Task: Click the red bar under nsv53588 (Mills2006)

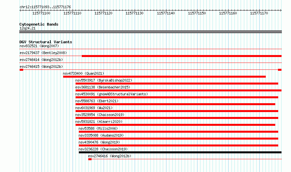Action: 179,132
